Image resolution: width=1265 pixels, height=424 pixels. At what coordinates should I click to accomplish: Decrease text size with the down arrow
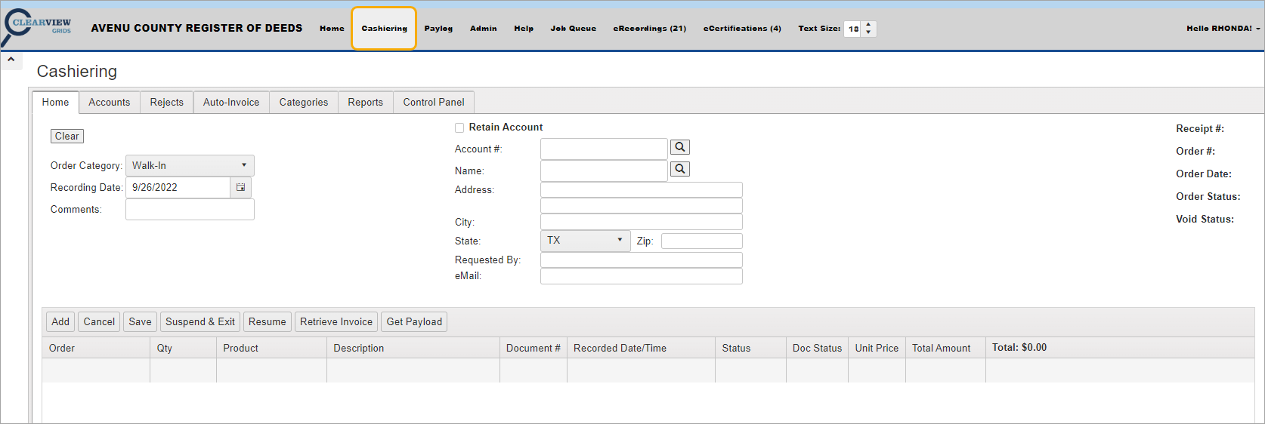(868, 32)
